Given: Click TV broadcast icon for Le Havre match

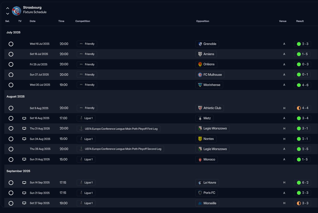Looking at the screenshot, I should pyautogui.click(x=24, y=183).
